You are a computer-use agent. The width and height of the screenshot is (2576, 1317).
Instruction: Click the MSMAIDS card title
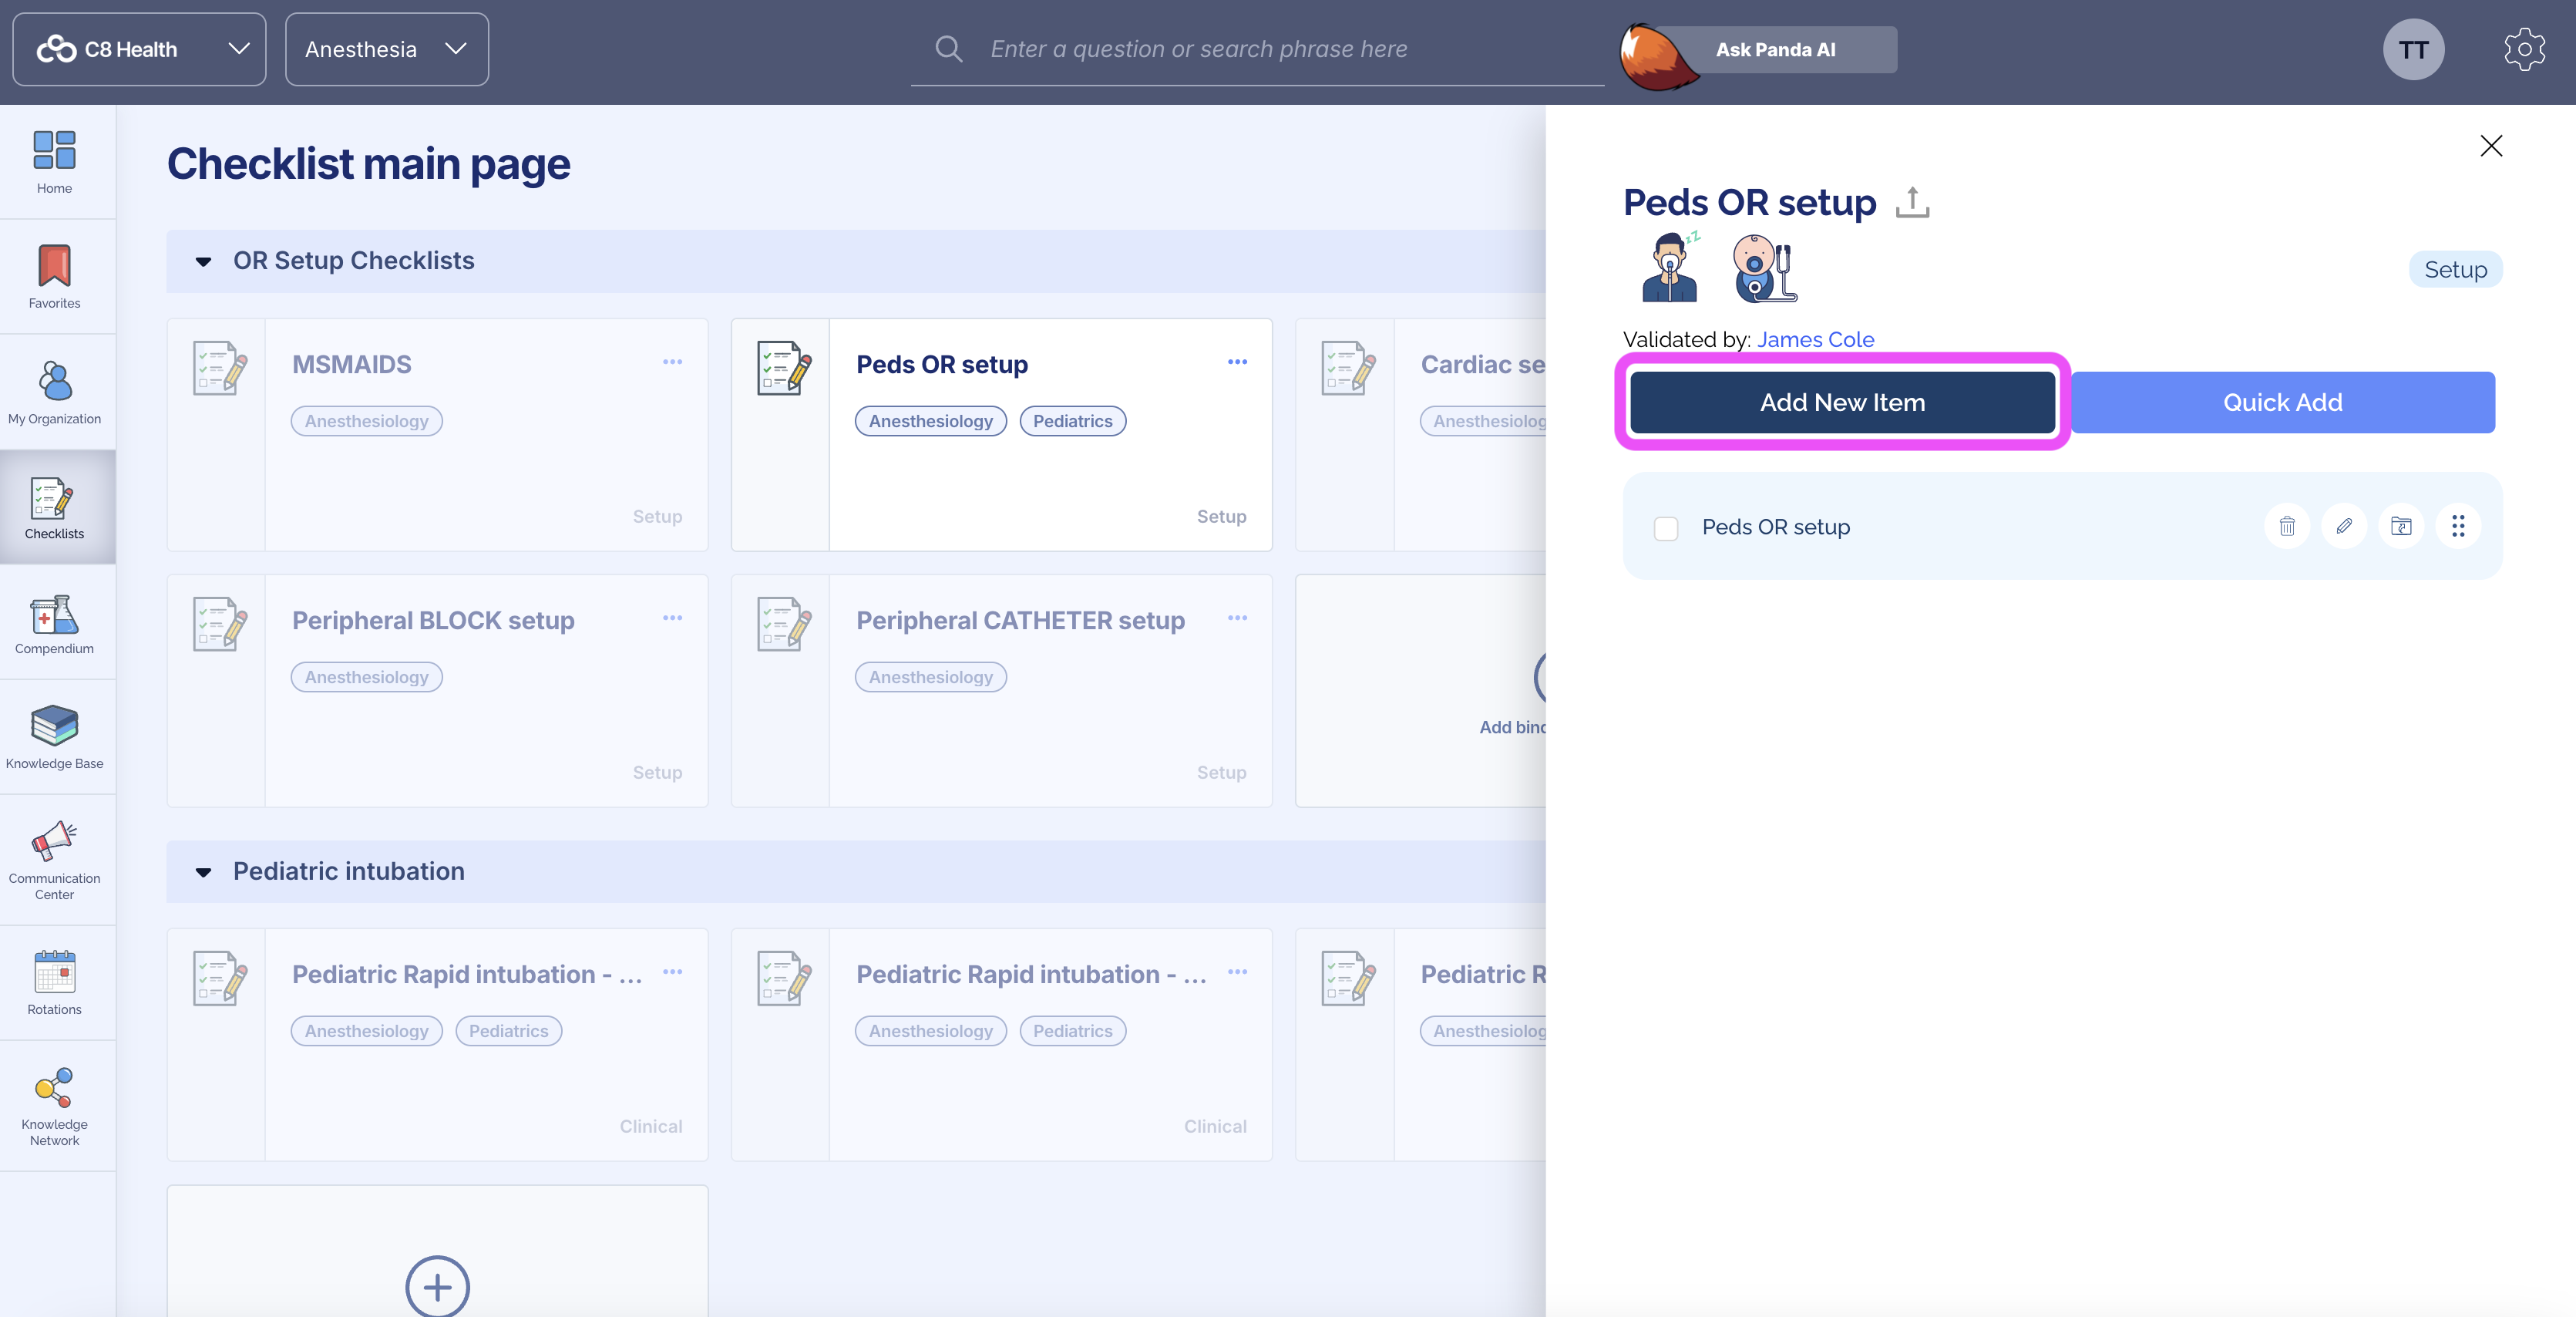(x=351, y=365)
